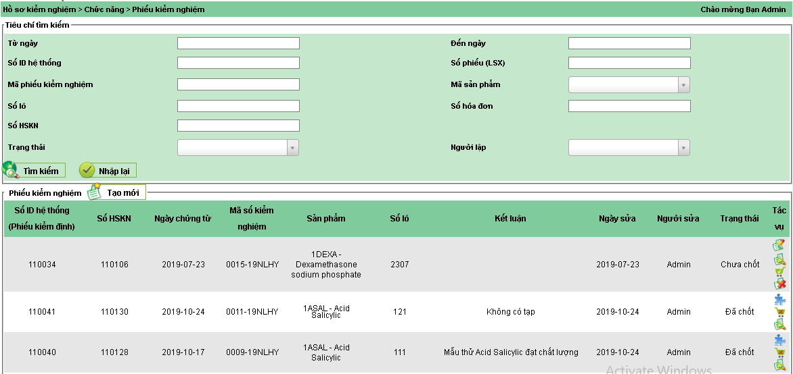Select the cell with ID 110040
The height and width of the screenshot is (374, 793).
(x=42, y=352)
